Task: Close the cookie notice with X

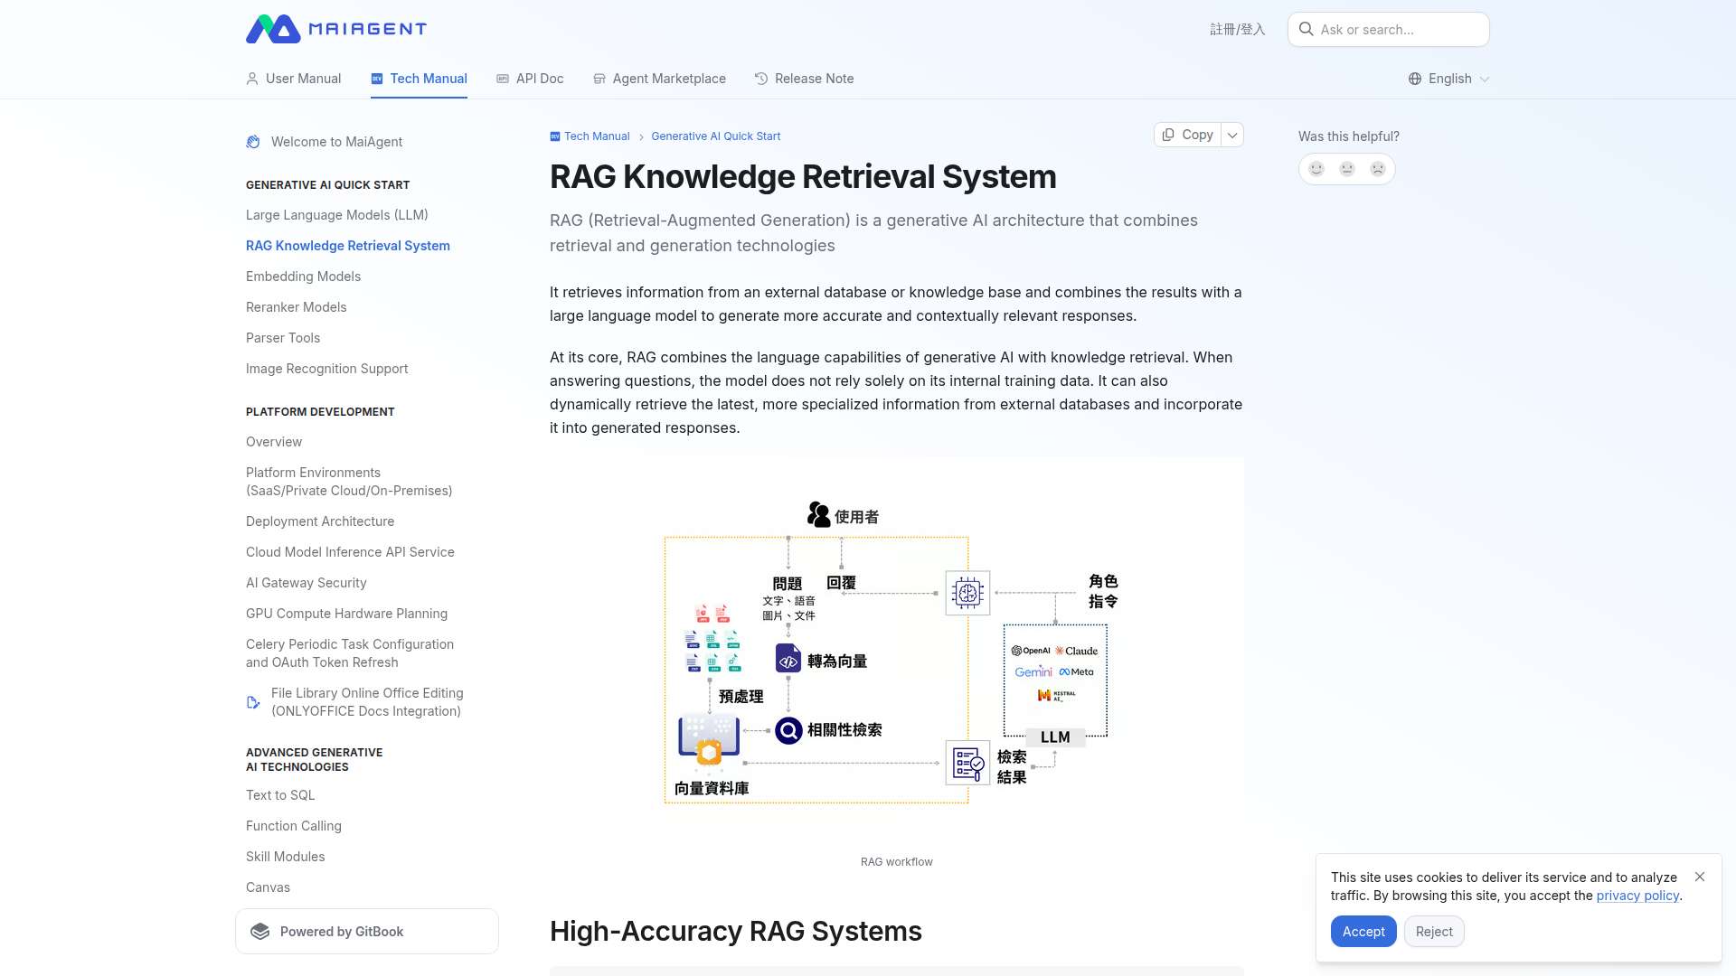Action: [1700, 877]
